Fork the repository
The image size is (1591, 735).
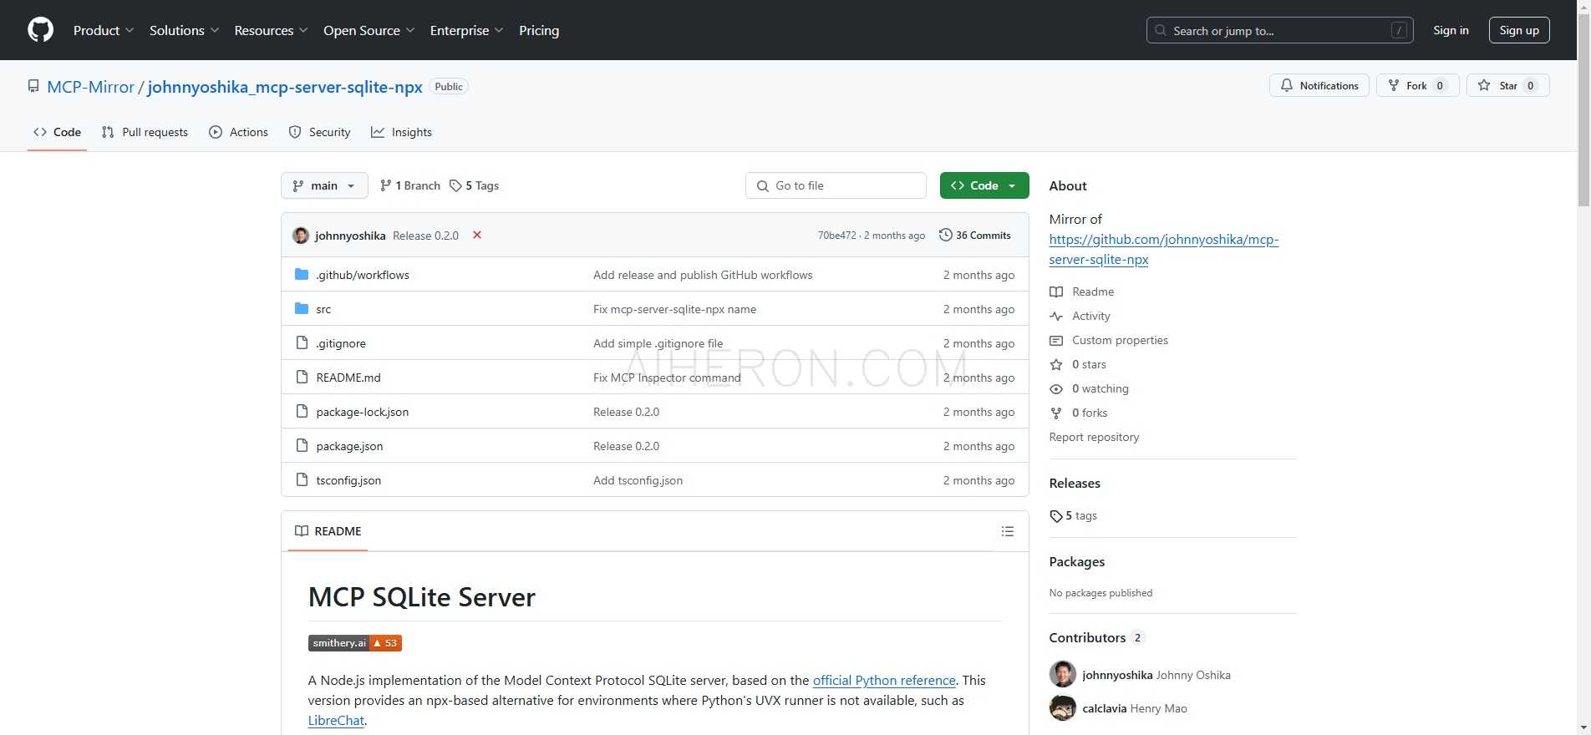[x=1417, y=85]
